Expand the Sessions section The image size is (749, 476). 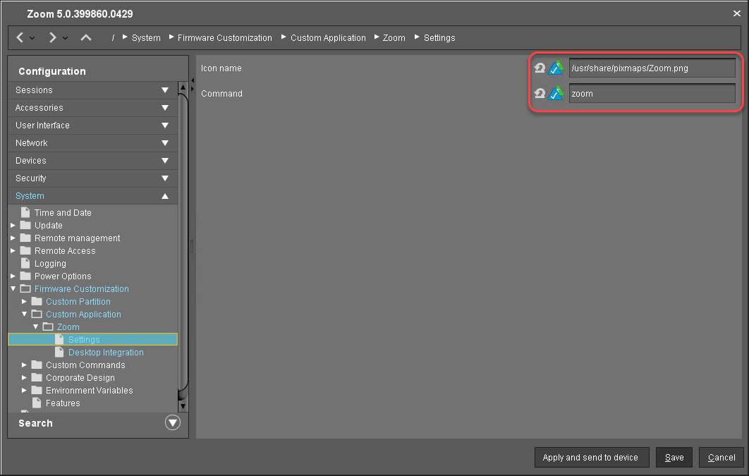[164, 90]
